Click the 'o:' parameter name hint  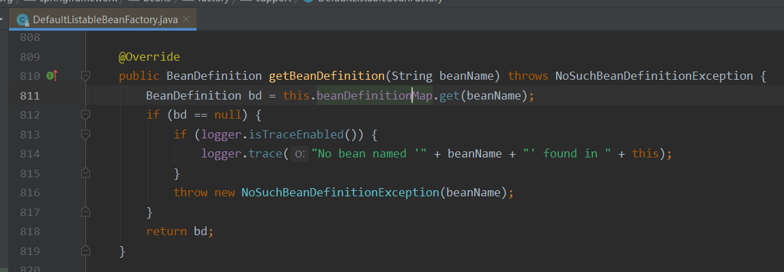(x=299, y=154)
